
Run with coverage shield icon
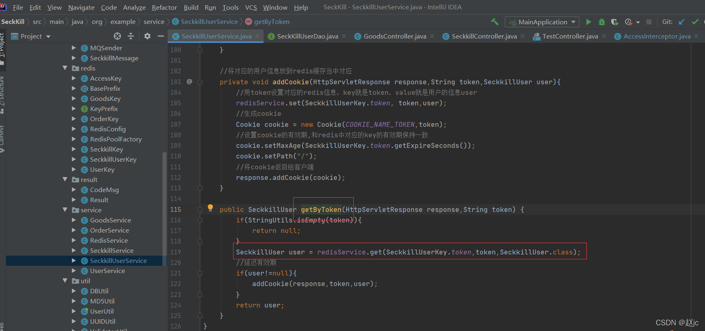[x=615, y=22]
